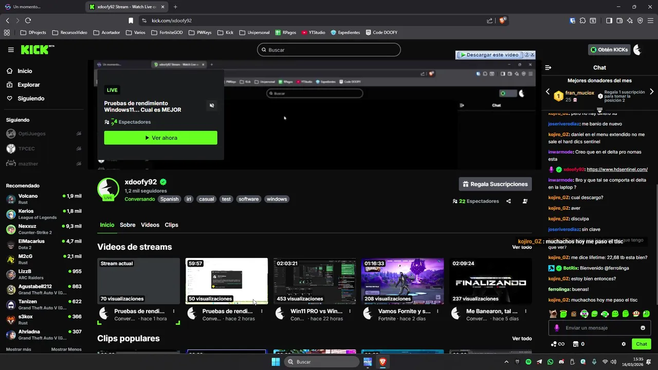The height and width of the screenshot is (370, 658).
Task: Open options menu for Win11 PRO vs Win video
Action: [350, 311]
